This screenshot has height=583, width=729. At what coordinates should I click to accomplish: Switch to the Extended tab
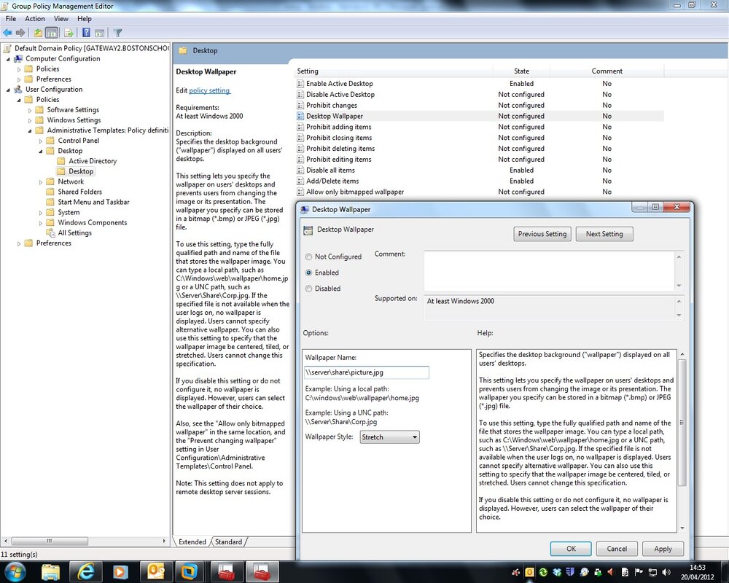(x=192, y=541)
